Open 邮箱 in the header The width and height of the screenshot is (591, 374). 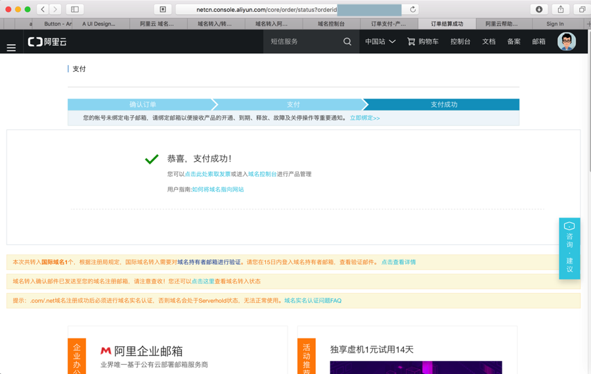(x=539, y=41)
